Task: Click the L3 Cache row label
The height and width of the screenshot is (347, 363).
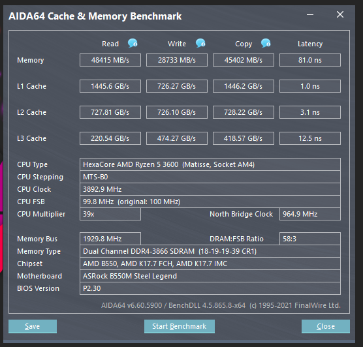Action: [32, 138]
